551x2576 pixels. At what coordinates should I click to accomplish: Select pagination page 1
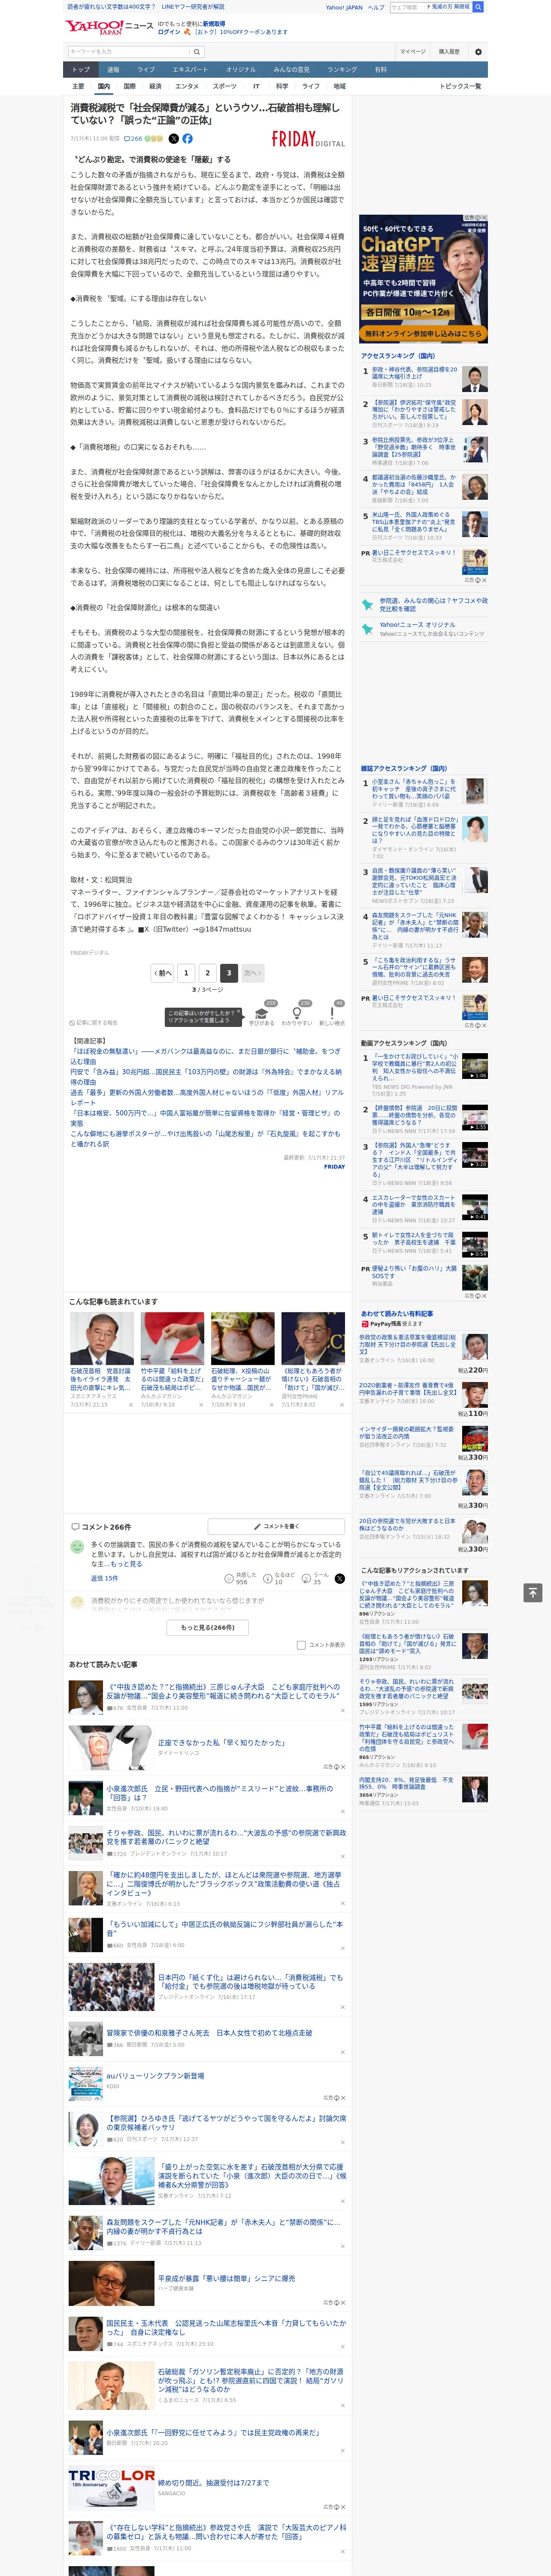[x=186, y=972]
